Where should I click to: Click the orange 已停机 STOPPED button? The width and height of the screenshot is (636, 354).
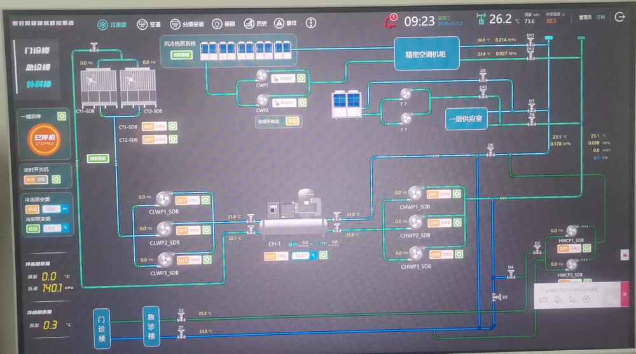tap(45, 139)
